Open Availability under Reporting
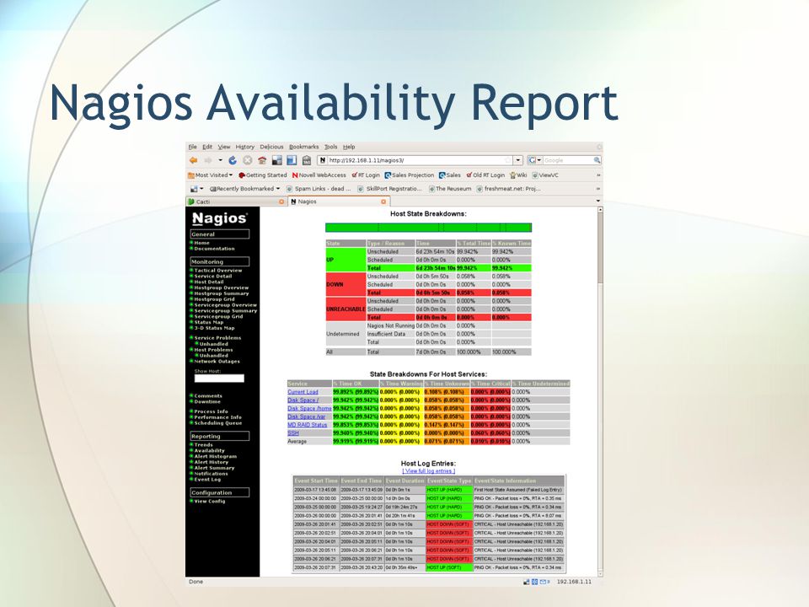 210,450
